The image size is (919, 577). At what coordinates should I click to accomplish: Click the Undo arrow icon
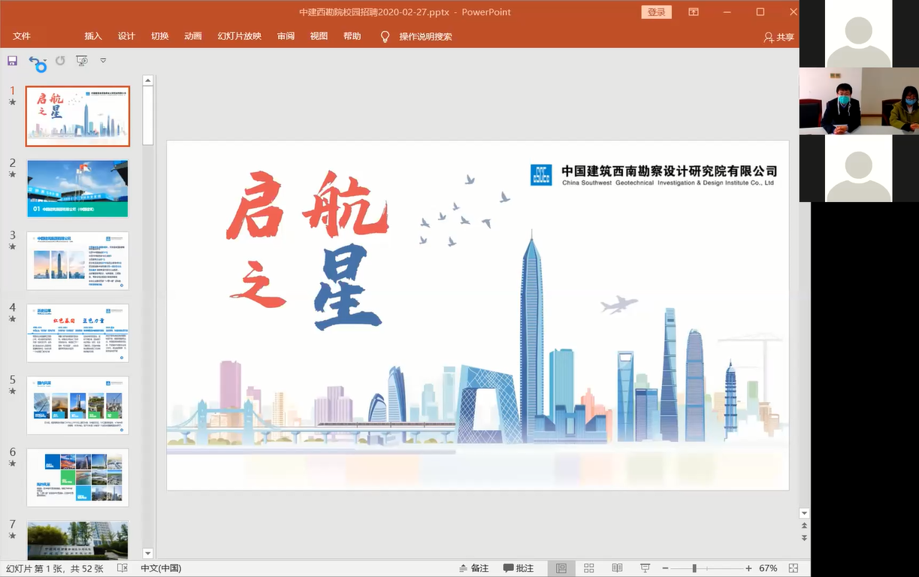(35, 62)
